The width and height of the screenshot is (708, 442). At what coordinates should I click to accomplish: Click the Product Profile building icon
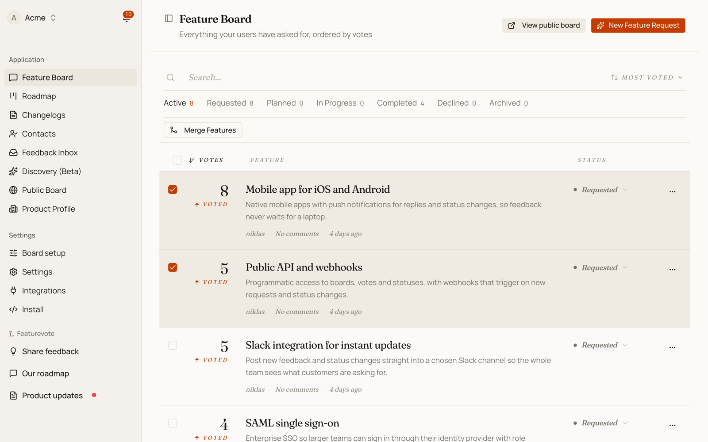(x=13, y=209)
